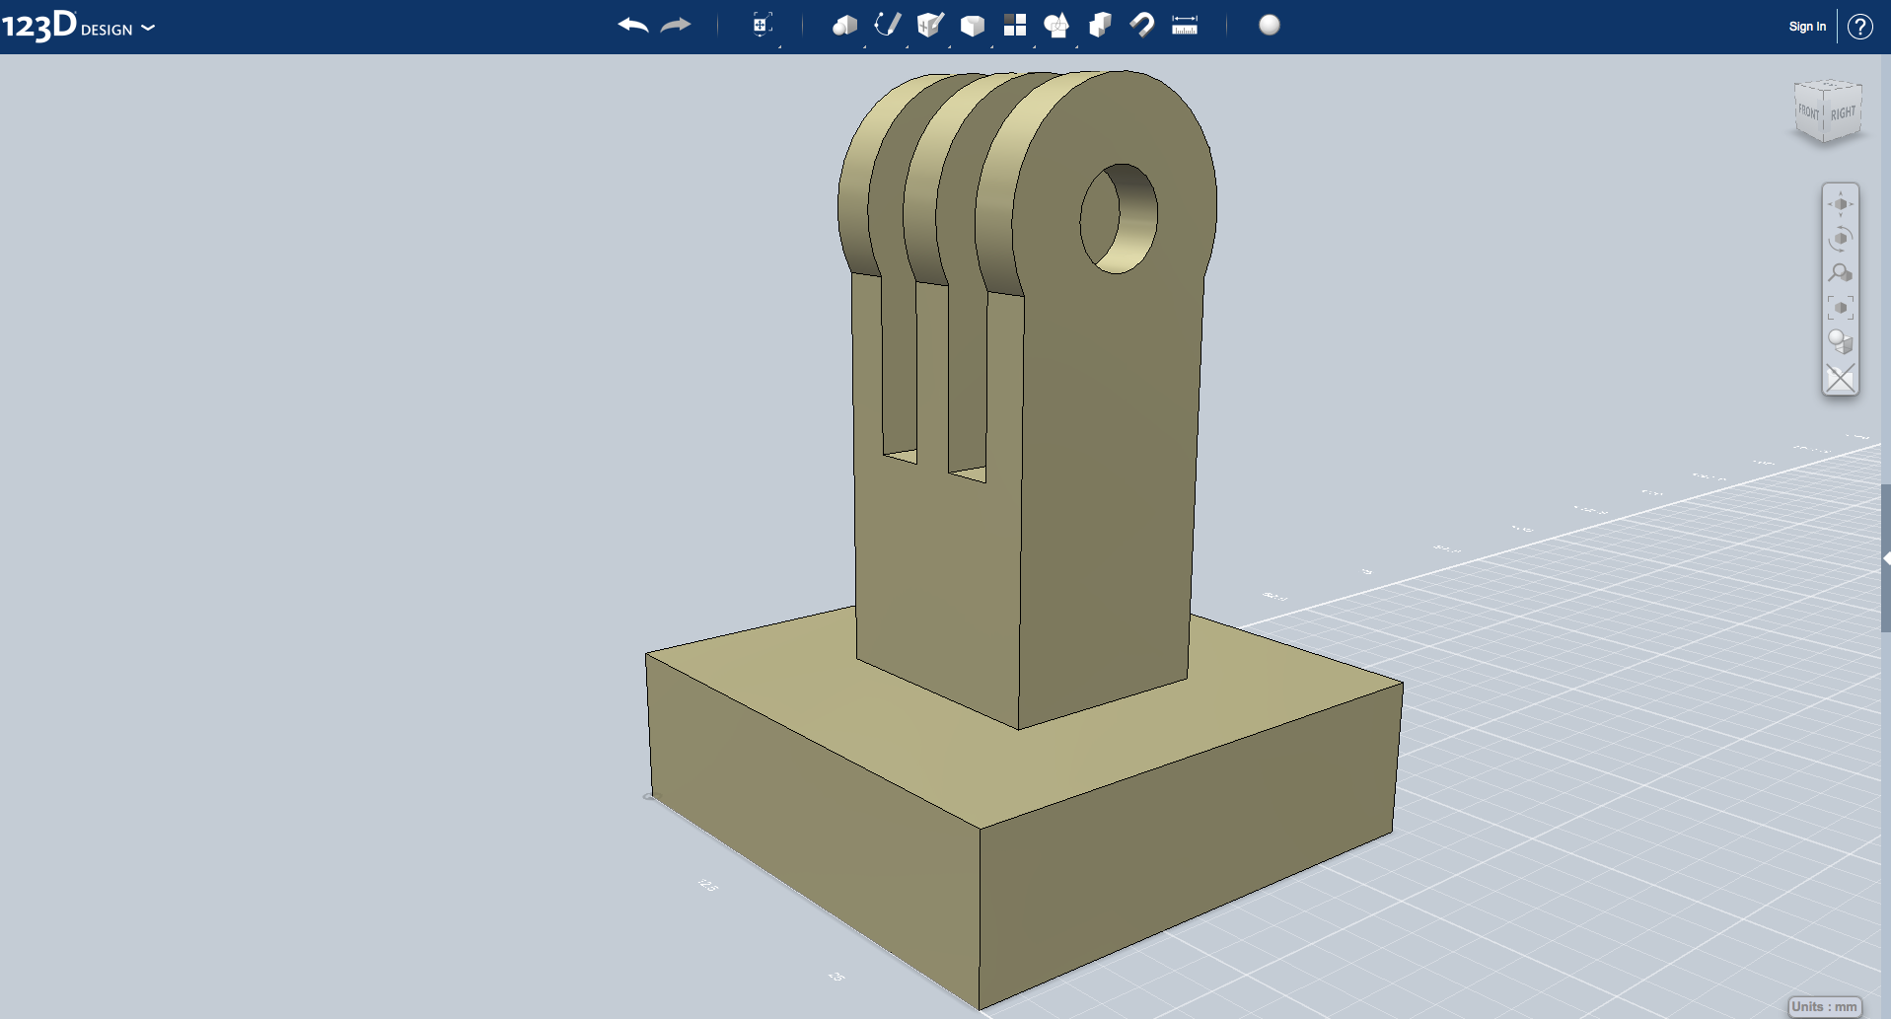Activate the Zoom navigation tool
The image size is (1891, 1019).
[1841, 273]
